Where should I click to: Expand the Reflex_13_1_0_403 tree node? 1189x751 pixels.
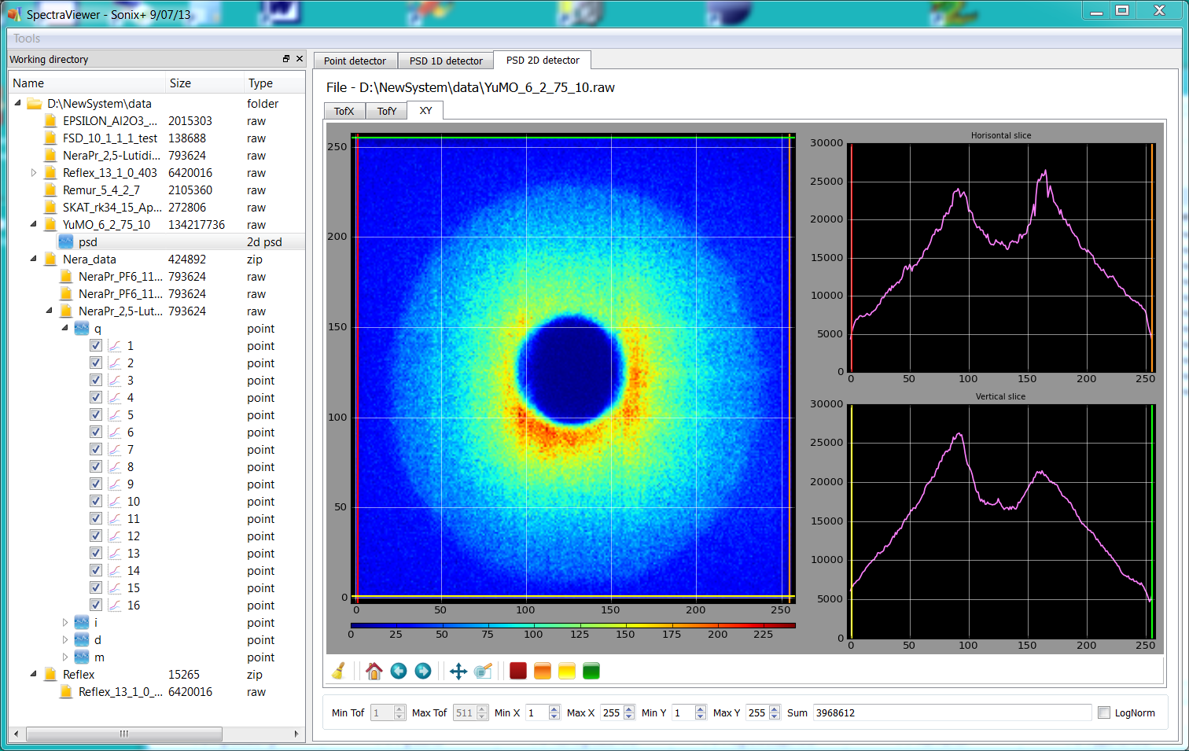click(34, 173)
